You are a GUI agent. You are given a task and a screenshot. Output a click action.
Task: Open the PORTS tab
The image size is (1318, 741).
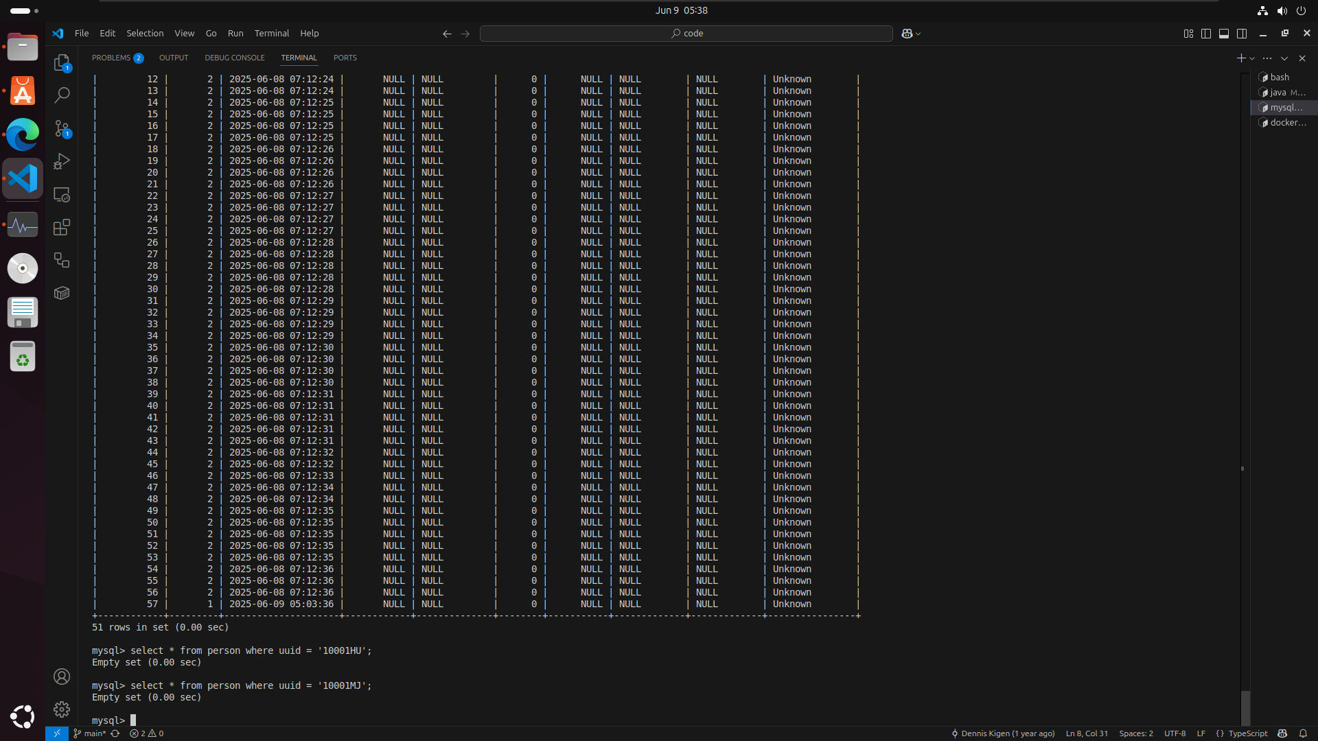(345, 58)
